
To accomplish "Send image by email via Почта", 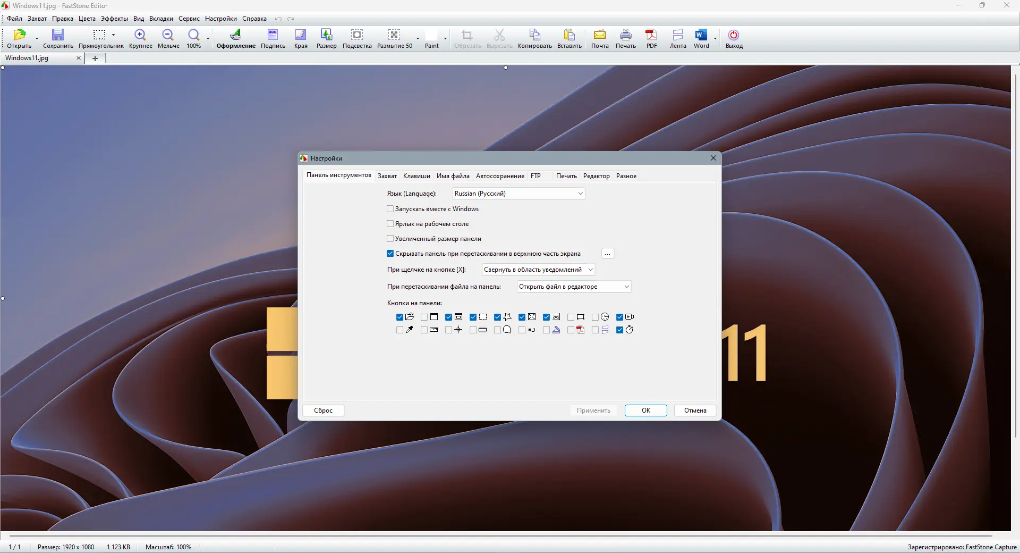I will click(x=600, y=38).
